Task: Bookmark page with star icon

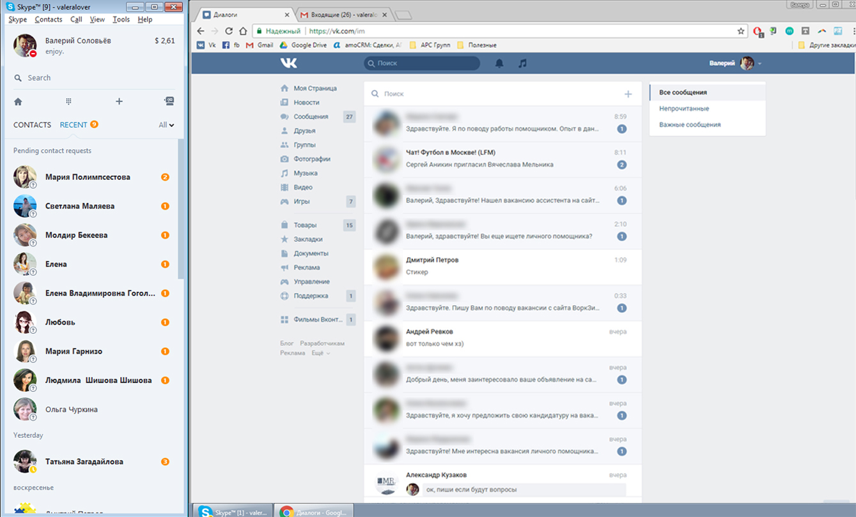Action: 741,31
